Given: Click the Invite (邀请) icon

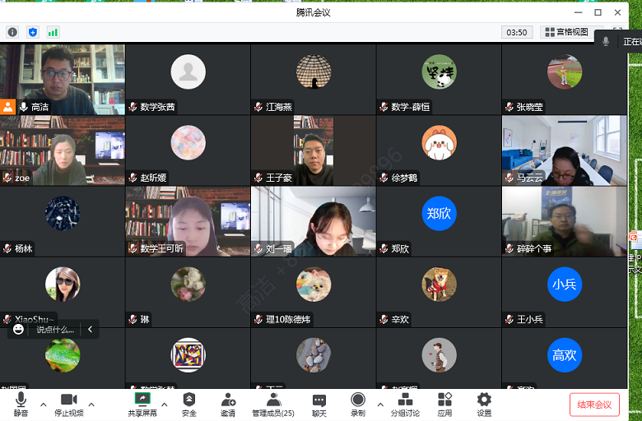Looking at the screenshot, I should pos(228,404).
